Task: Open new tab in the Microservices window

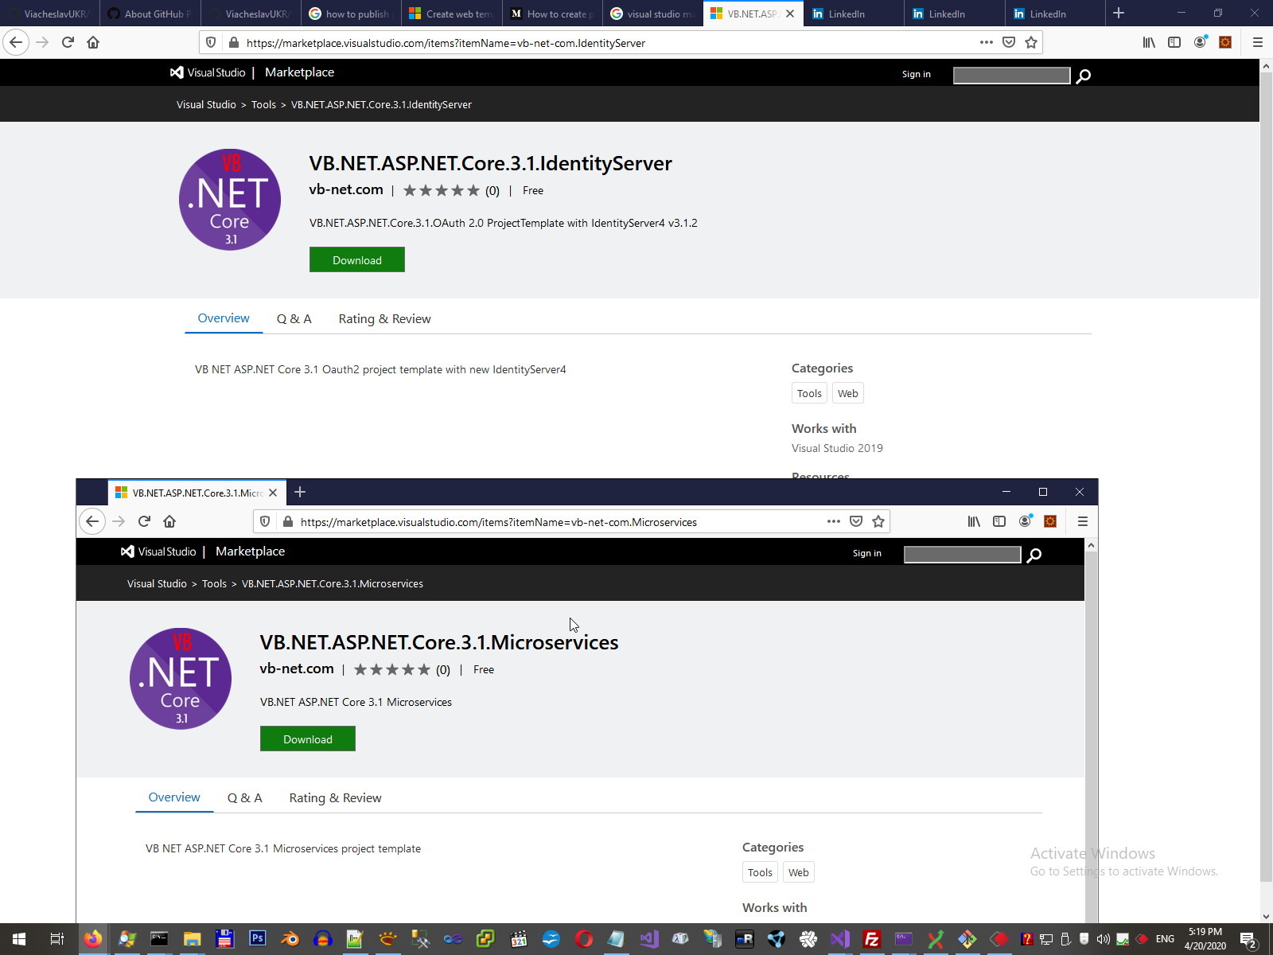Action: pos(300,492)
